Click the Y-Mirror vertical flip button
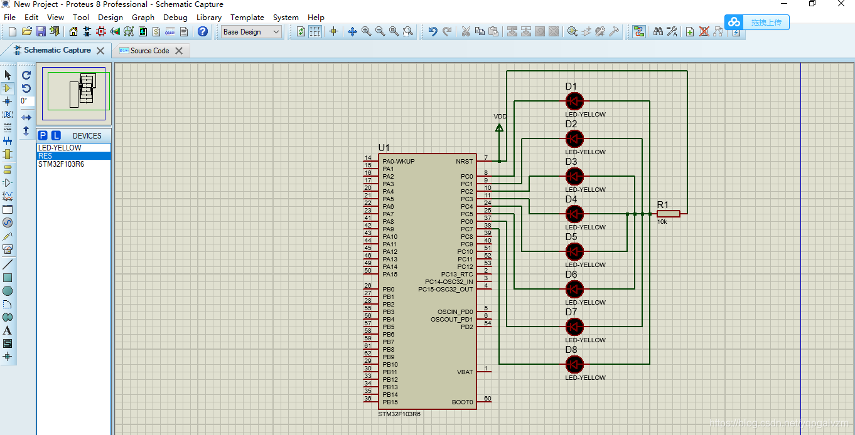The height and width of the screenshot is (435, 855). point(26,131)
